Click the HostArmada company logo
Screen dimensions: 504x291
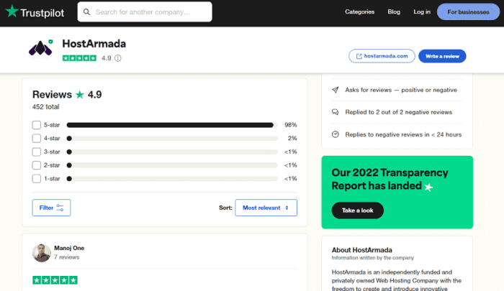click(x=41, y=48)
